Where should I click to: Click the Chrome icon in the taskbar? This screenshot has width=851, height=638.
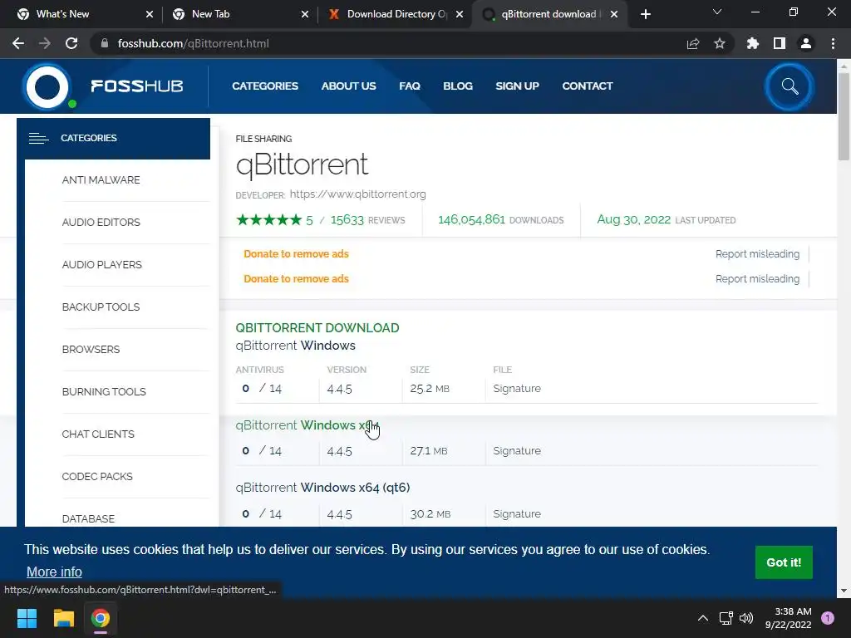(101, 618)
